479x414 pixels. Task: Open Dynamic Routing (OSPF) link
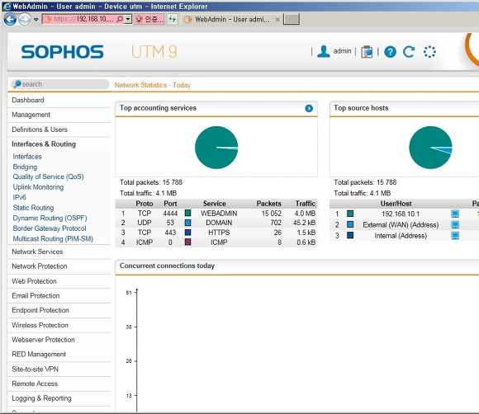pos(50,219)
